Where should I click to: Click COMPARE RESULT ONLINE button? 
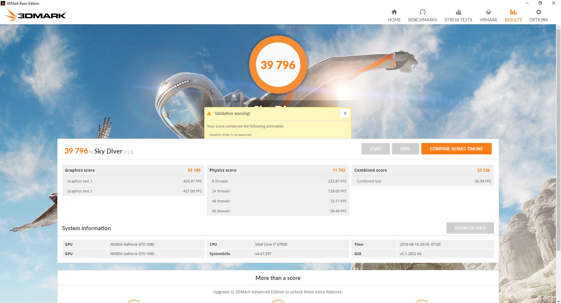[x=456, y=149]
